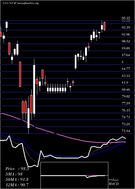
Task: Click the 89.08 price level label
Action: (x=126, y=48)
